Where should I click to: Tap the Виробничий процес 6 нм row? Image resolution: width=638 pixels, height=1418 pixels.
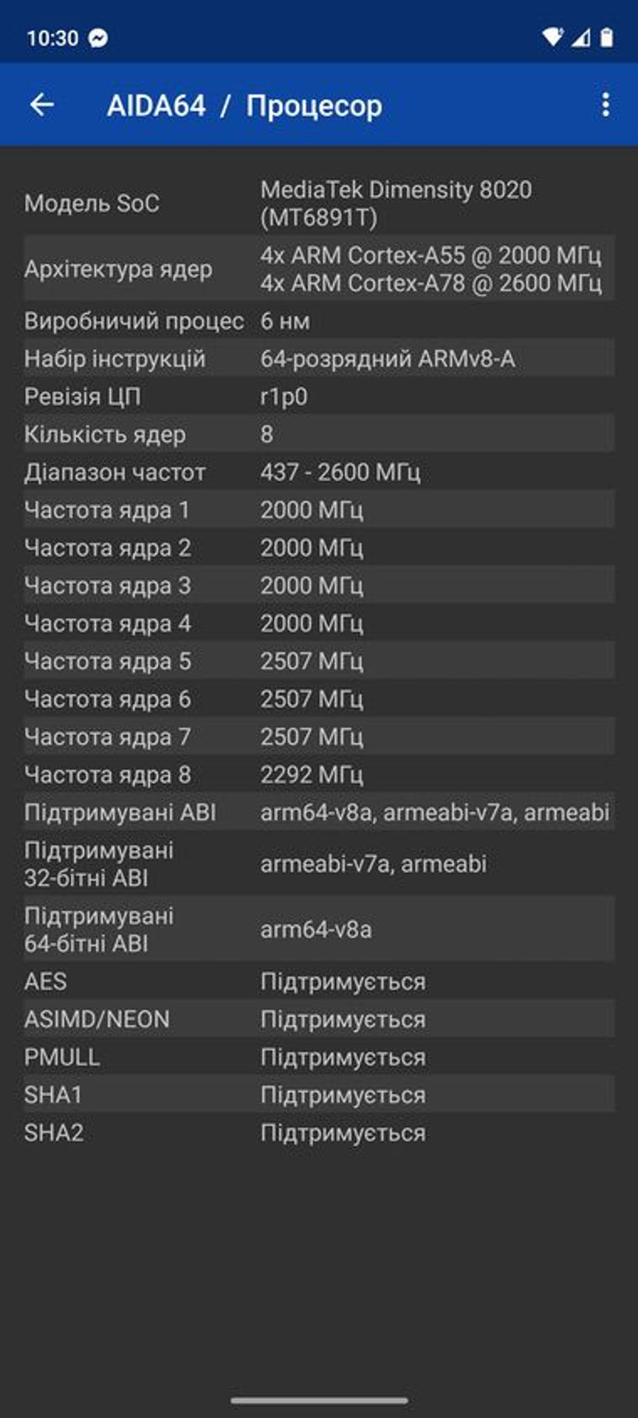coord(319,321)
